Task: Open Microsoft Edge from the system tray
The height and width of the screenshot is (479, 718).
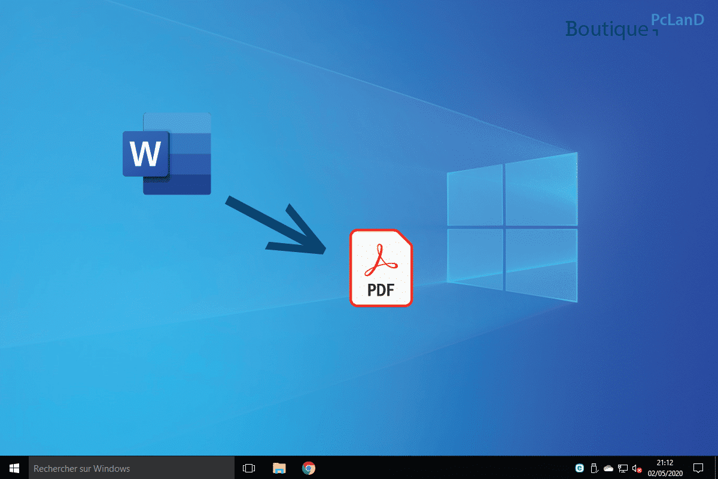Action: (579, 468)
